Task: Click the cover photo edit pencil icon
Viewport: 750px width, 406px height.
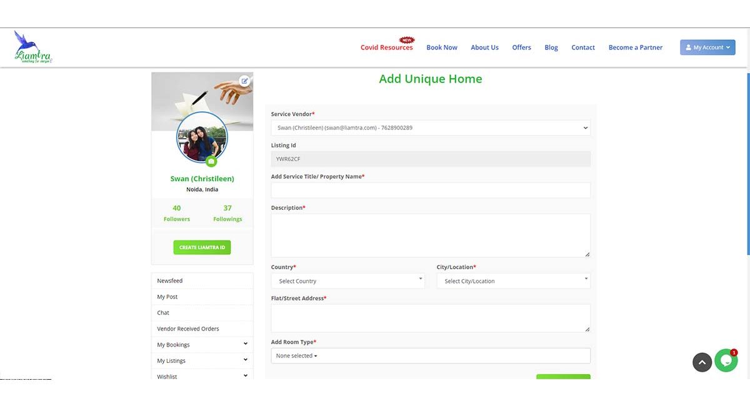Action: [x=245, y=81]
